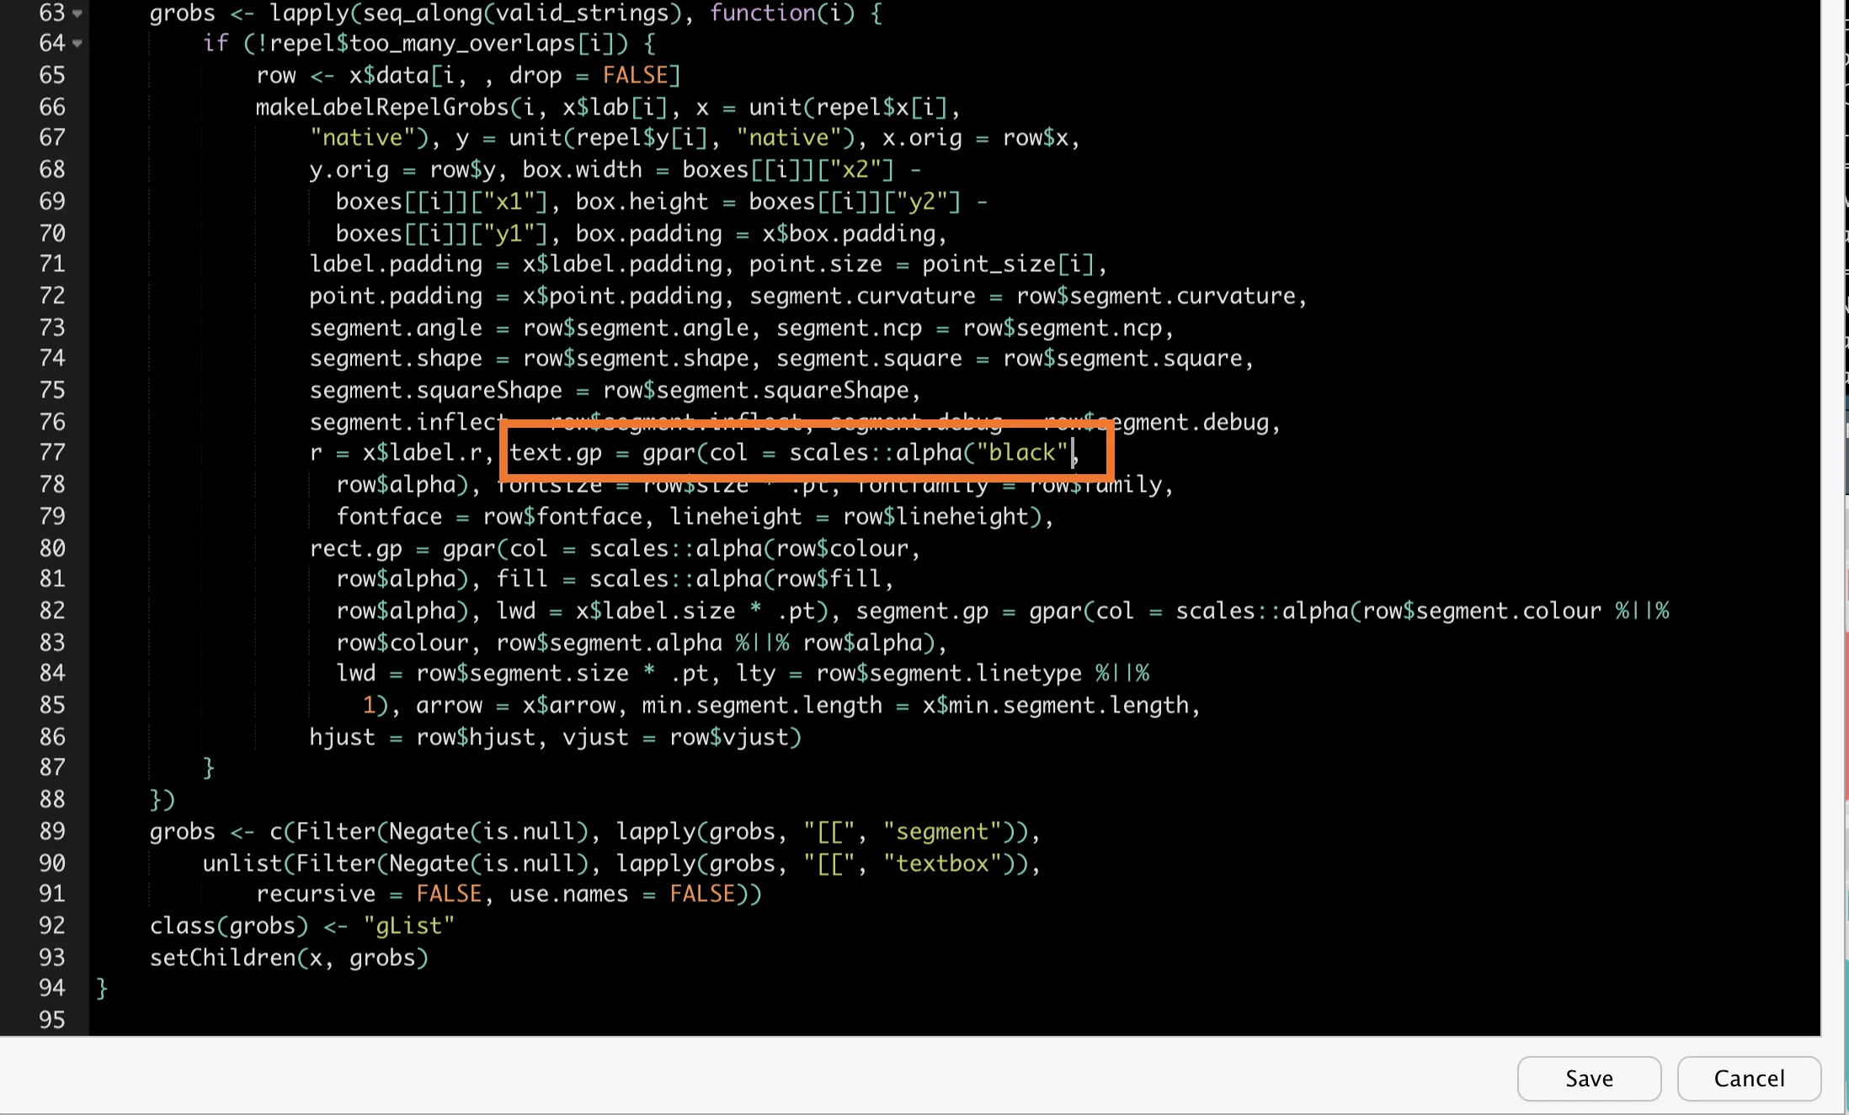Click the orange number 1 on line 85
Viewport: 1849px width, 1115px height.
pyautogui.click(x=369, y=705)
